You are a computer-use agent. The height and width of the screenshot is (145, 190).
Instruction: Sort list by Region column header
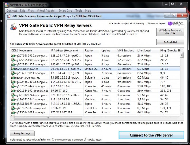click(92, 50)
